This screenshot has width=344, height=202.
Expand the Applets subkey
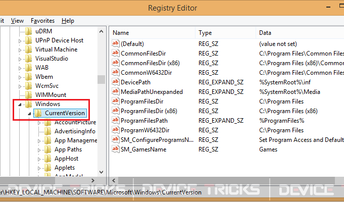(39, 168)
